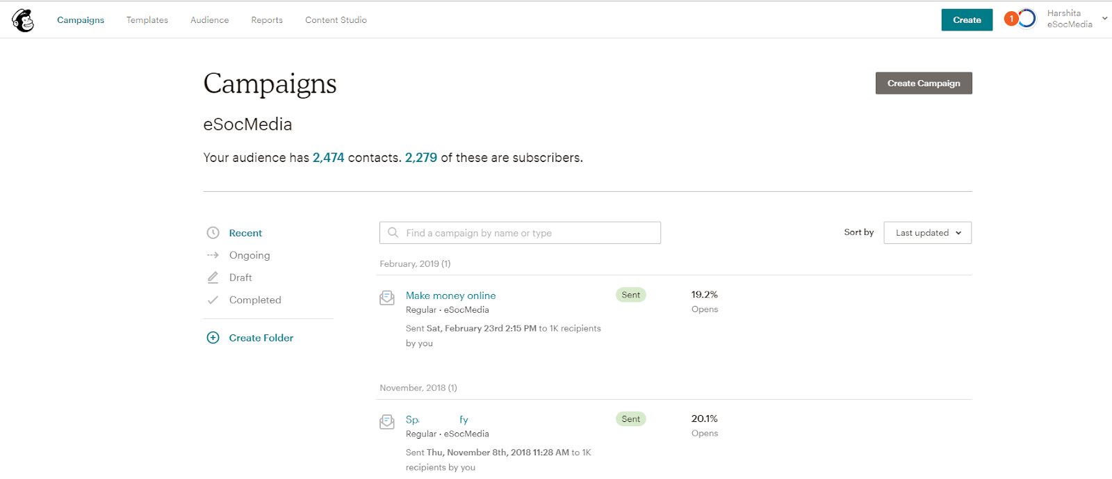This screenshot has width=1112, height=479.
Task: Open the Make money online campaign
Action: 450,295
